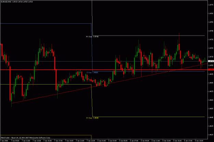Click the 7 Jan 13:00 time label
214x142 pixels.
[x=37, y=141]
